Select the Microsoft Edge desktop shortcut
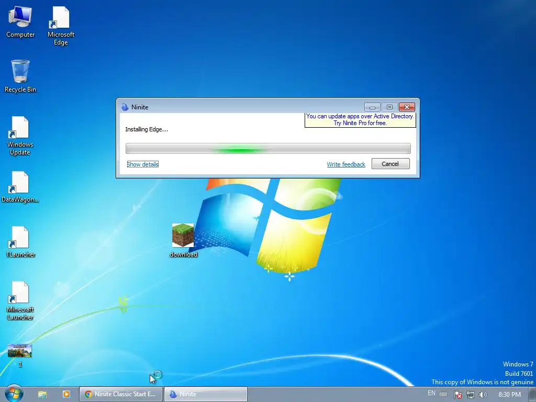This screenshot has height=402, width=536. [61, 26]
